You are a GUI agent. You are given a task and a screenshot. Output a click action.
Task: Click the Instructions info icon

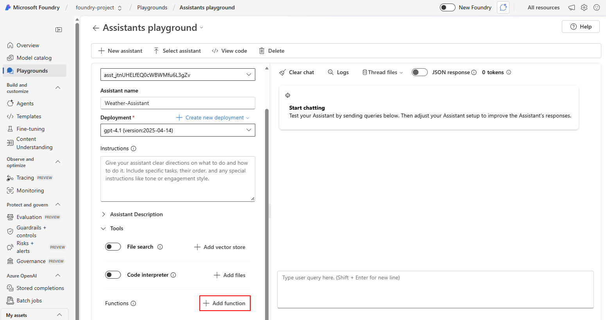coord(133,148)
